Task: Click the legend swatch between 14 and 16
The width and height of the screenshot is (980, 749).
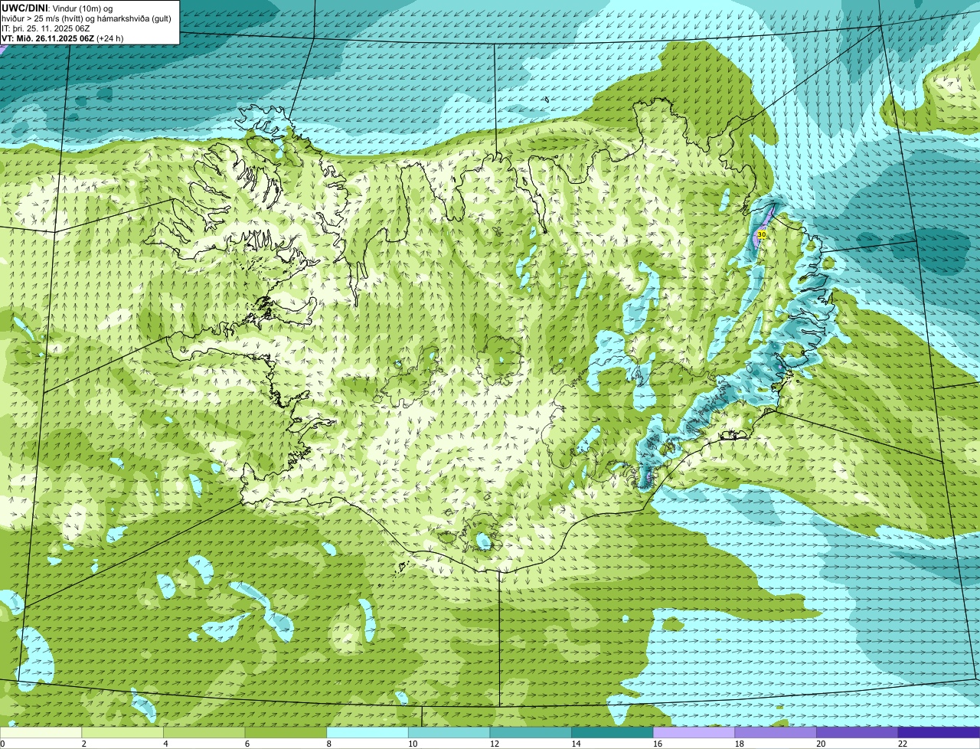Action: click(612, 732)
